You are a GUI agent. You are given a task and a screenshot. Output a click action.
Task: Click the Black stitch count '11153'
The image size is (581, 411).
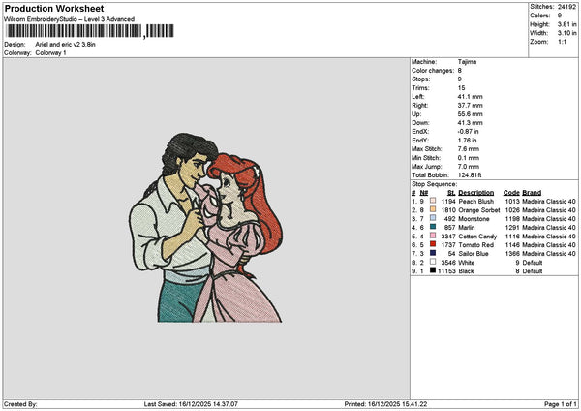coord(446,270)
